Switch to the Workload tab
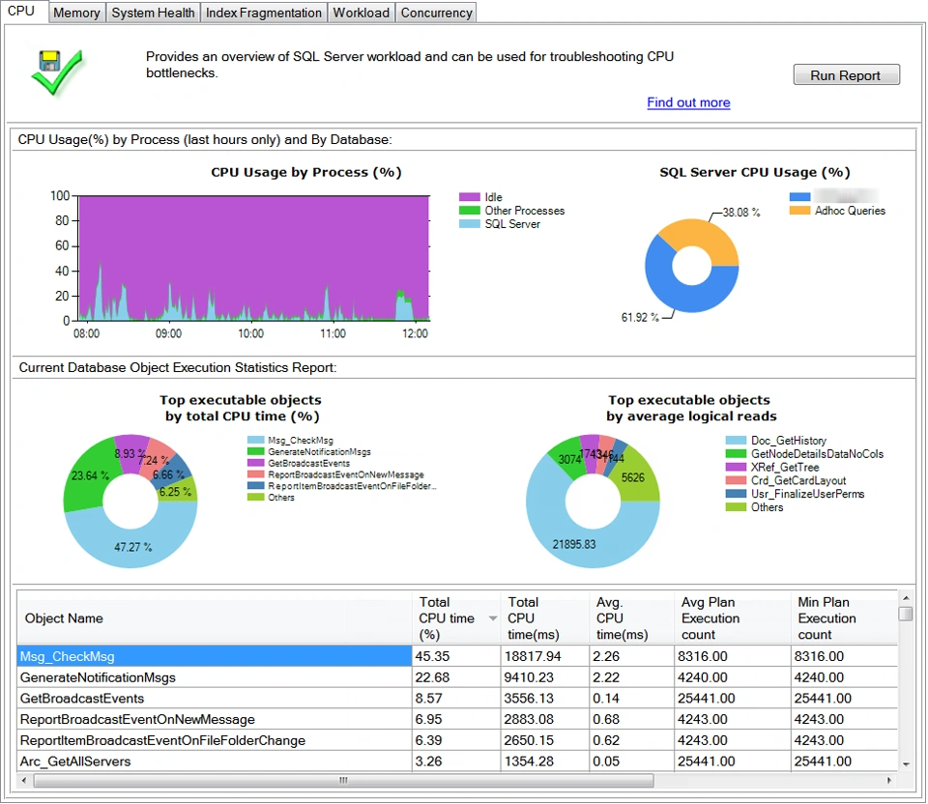 (361, 13)
